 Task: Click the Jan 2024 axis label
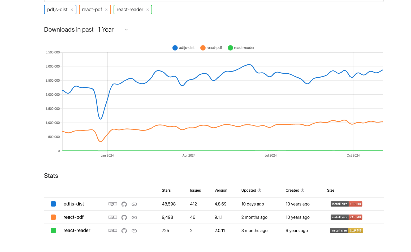coord(107,156)
